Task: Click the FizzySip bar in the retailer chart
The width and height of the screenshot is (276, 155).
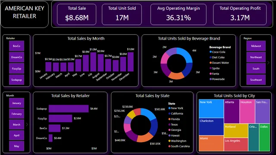Action: [x=60, y=118]
